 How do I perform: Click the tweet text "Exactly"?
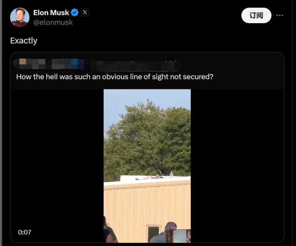24,41
